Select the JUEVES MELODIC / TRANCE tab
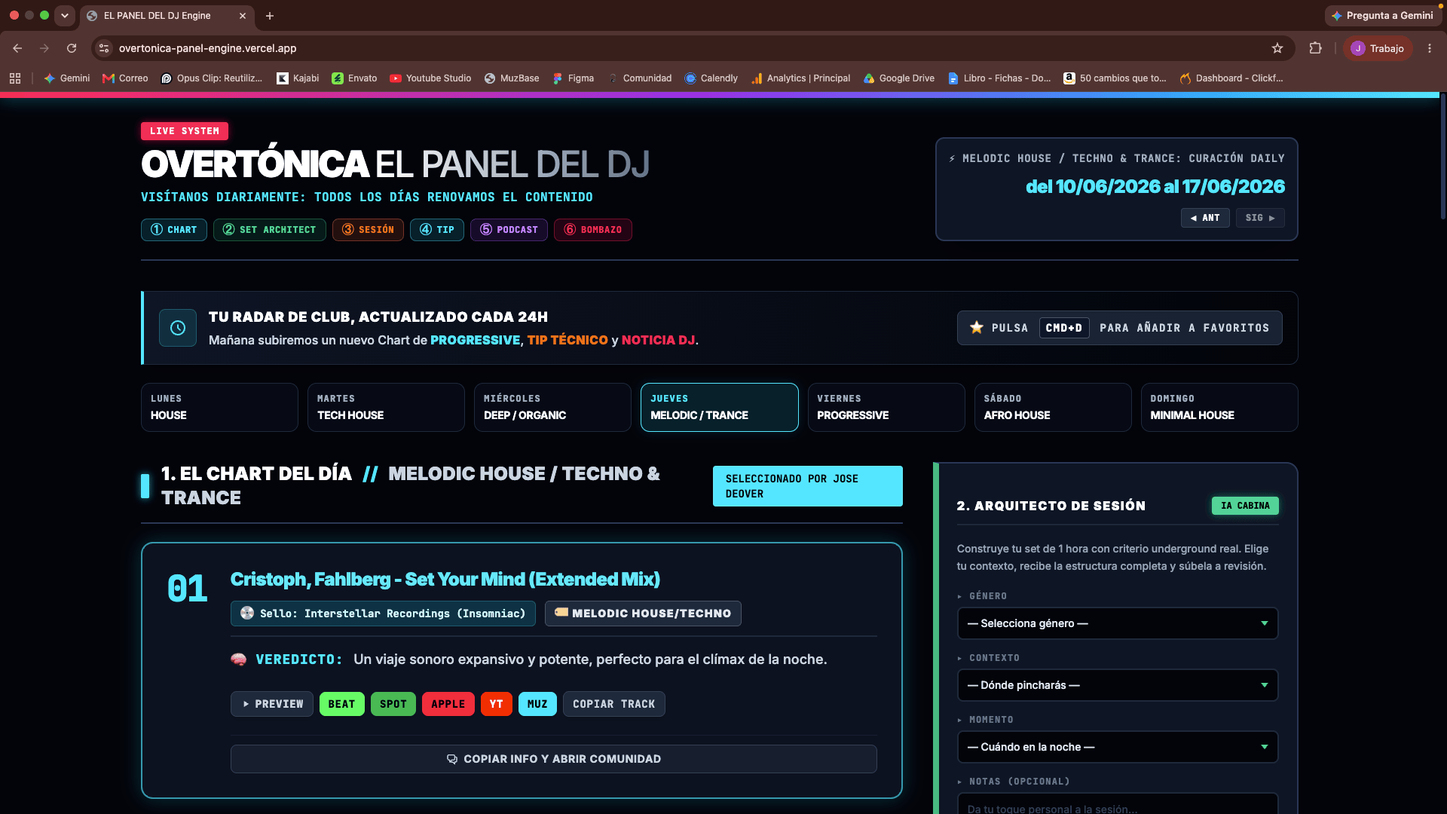This screenshot has height=814, width=1447. point(720,407)
